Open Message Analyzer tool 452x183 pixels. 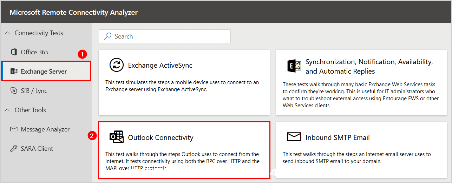coord(46,129)
